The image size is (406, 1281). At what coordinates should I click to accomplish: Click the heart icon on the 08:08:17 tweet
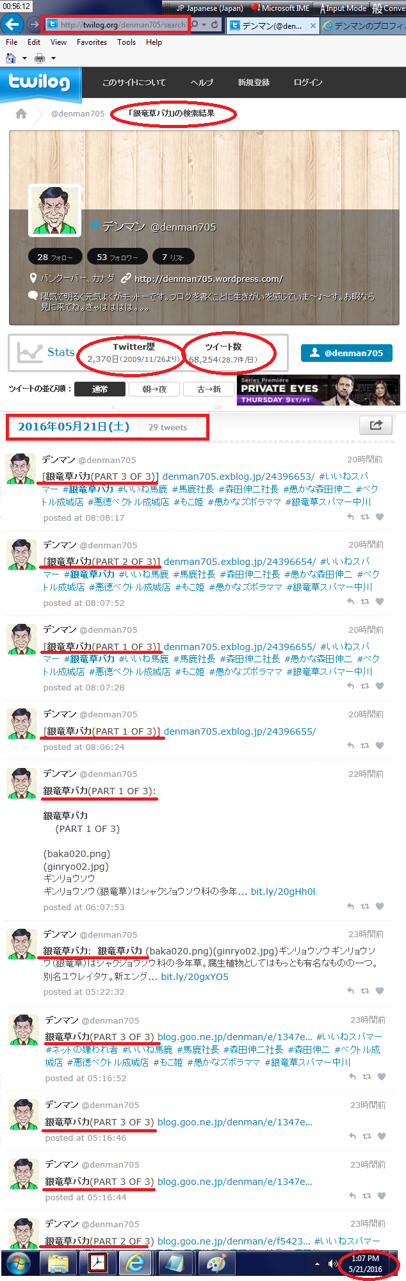point(380,517)
